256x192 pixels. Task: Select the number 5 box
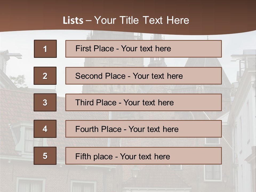[45, 156]
